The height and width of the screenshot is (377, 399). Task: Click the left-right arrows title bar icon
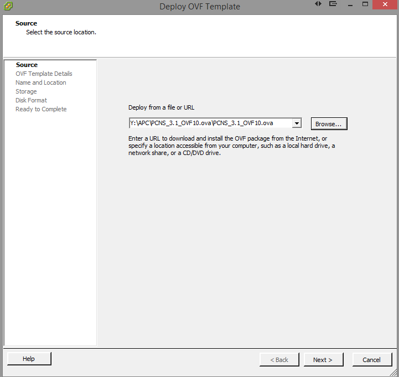pyautogui.click(x=318, y=4)
